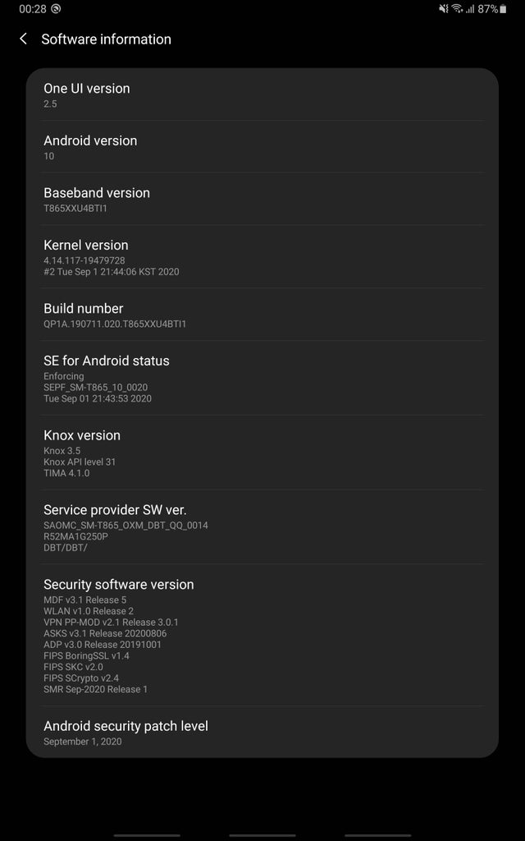
Task: Tap the Software information title text
Action: (107, 39)
